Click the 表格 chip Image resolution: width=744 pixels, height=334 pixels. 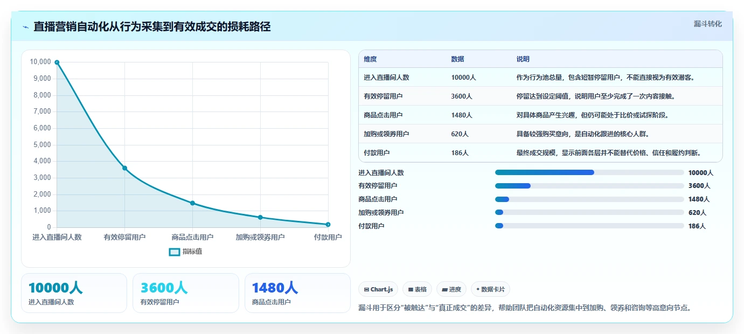click(418, 289)
